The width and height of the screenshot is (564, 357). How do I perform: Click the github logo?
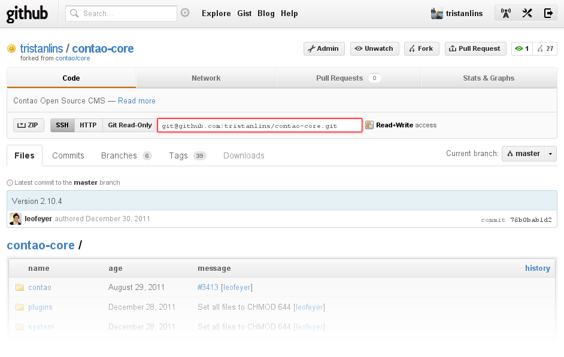(x=27, y=14)
